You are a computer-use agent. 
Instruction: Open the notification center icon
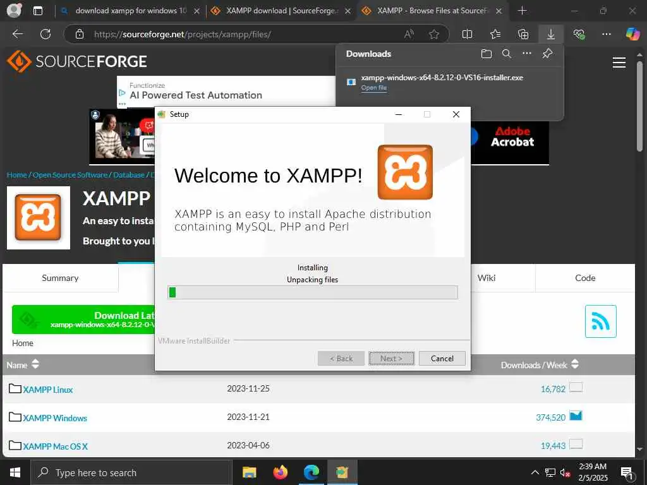tap(627, 473)
